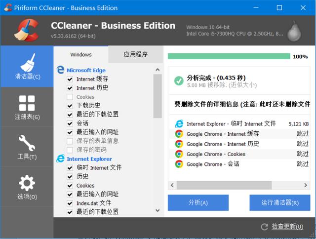The image size is (316, 239).
Task: Uncheck IE 最近的下载位置 checkbox
Action: click(x=70, y=212)
